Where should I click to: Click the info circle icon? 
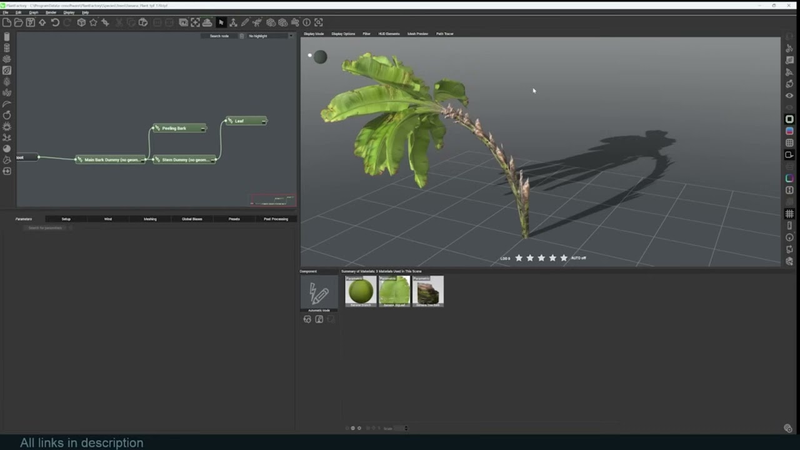coord(306,22)
